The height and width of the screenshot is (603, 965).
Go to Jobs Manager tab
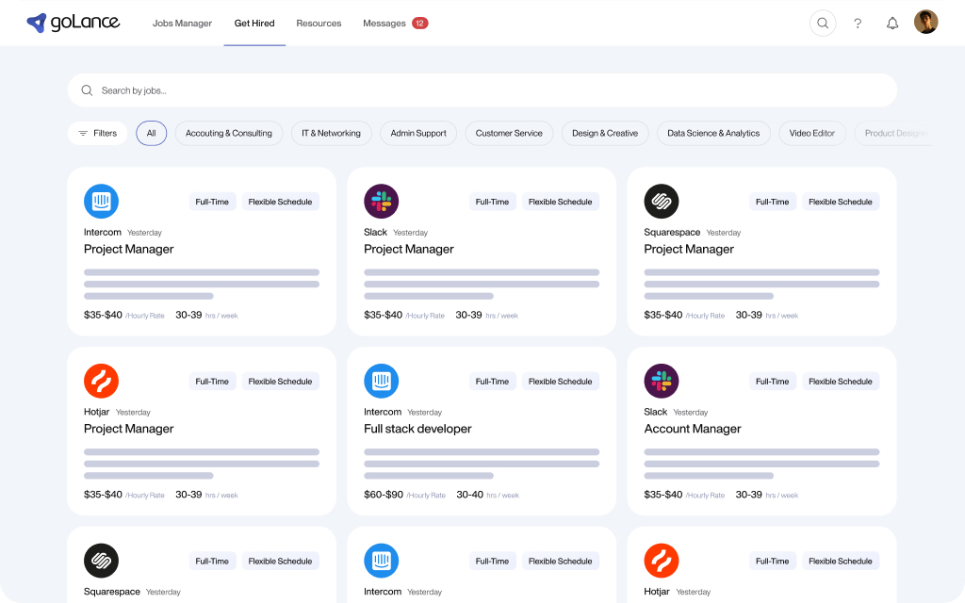(x=182, y=24)
